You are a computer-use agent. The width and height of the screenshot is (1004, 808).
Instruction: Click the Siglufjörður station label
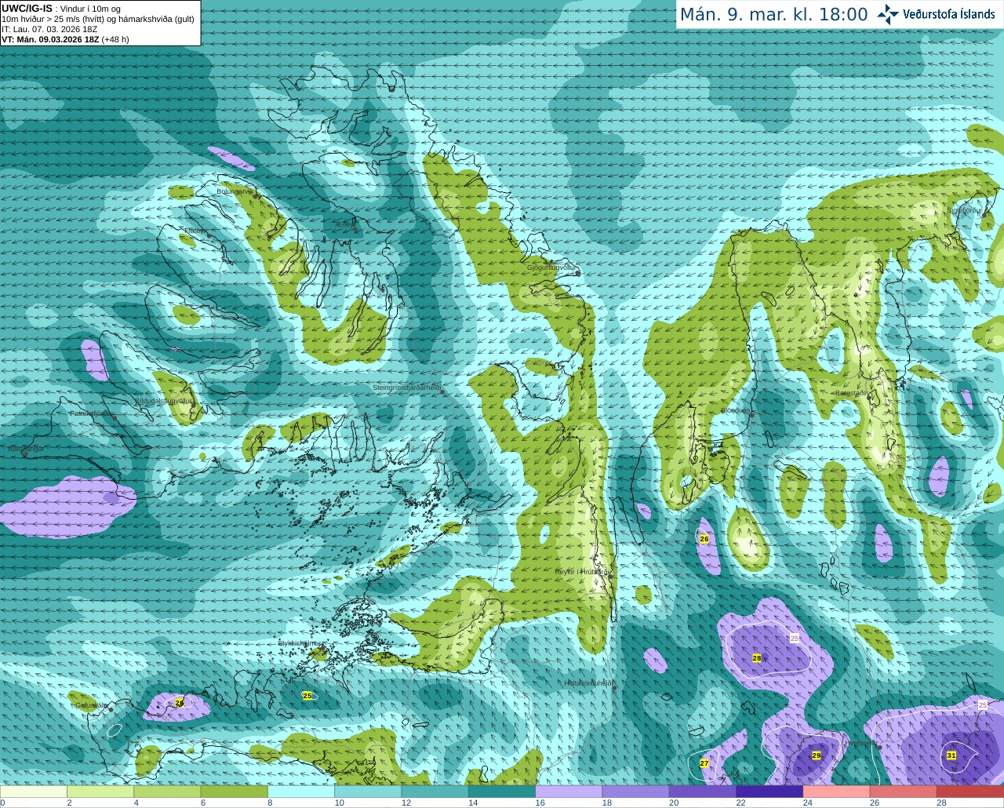click(x=965, y=210)
